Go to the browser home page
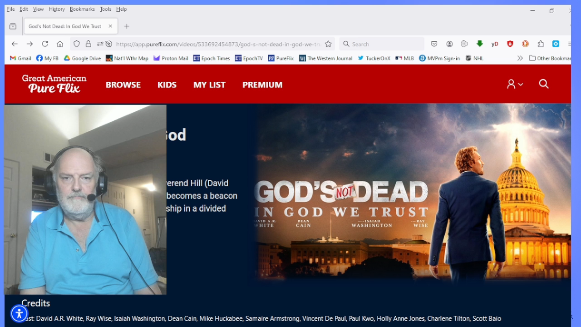The height and width of the screenshot is (327, 581). [x=60, y=44]
